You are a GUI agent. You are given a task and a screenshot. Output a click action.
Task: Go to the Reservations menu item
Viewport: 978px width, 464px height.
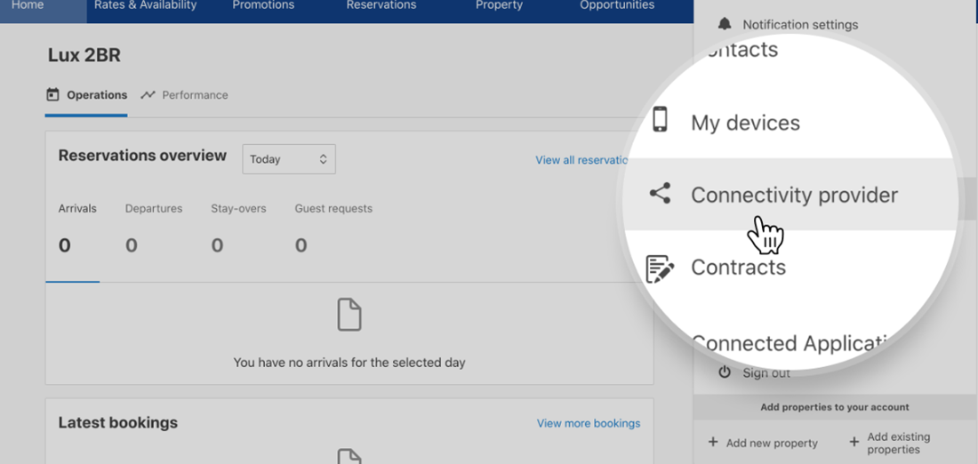click(381, 5)
